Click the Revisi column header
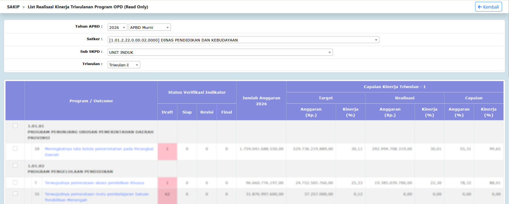The height and width of the screenshot is (204, 509). tap(207, 112)
